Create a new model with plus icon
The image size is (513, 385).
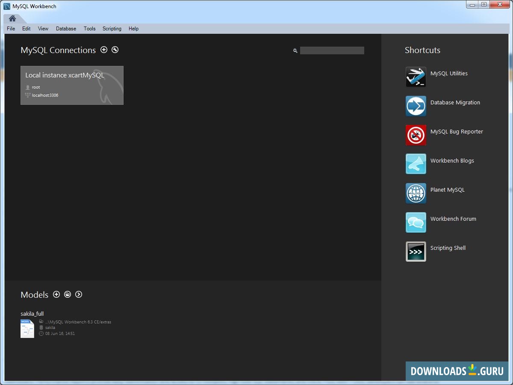[56, 294]
